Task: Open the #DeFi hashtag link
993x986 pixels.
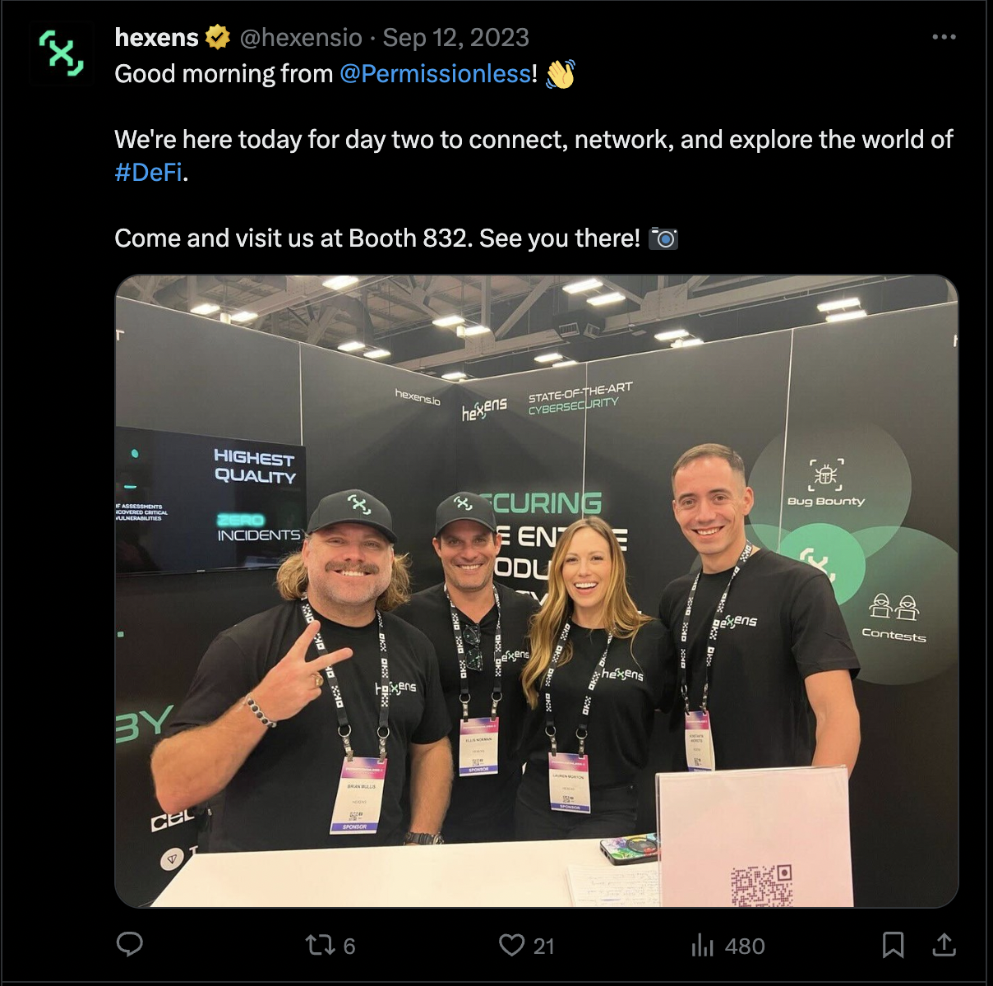Action: point(148,173)
